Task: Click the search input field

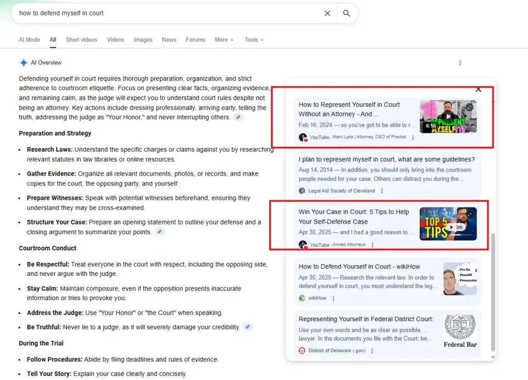Action: [165, 13]
